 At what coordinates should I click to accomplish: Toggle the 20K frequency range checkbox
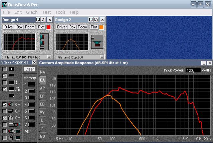coord(5,89)
